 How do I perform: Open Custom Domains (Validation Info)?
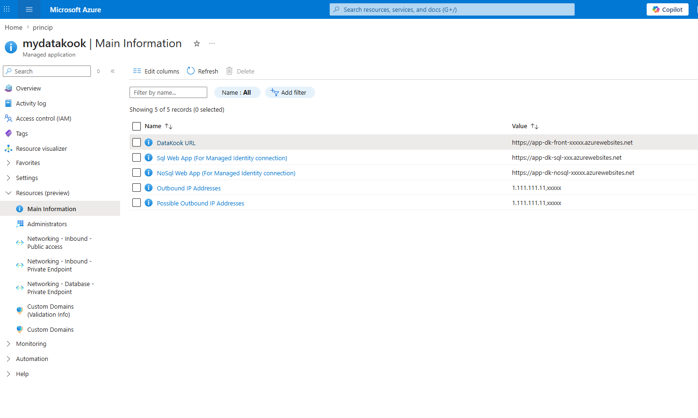(x=50, y=311)
